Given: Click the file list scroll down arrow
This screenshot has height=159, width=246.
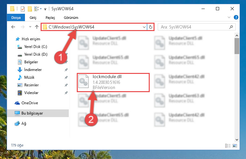Looking at the screenshot, I should [237, 139].
